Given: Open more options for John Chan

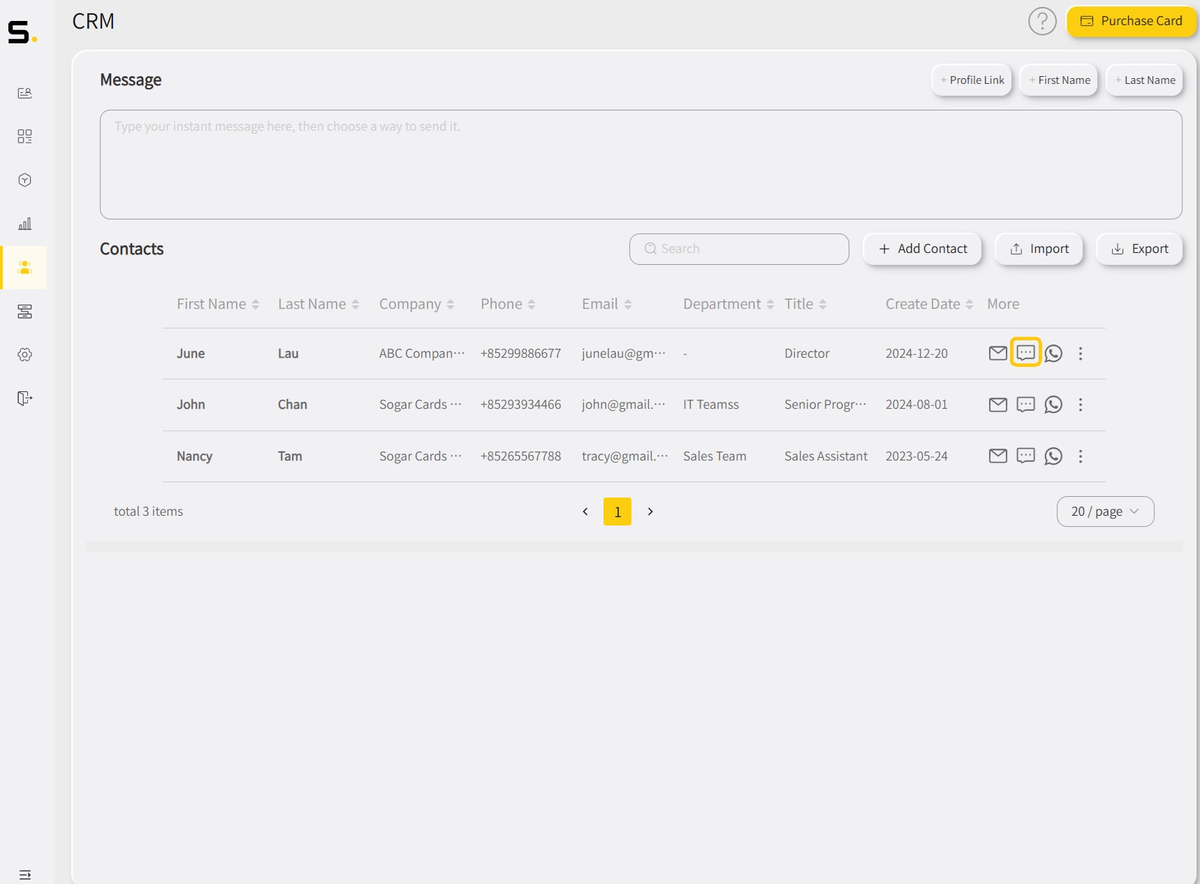Looking at the screenshot, I should pyautogui.click(x=1081, y=405).
